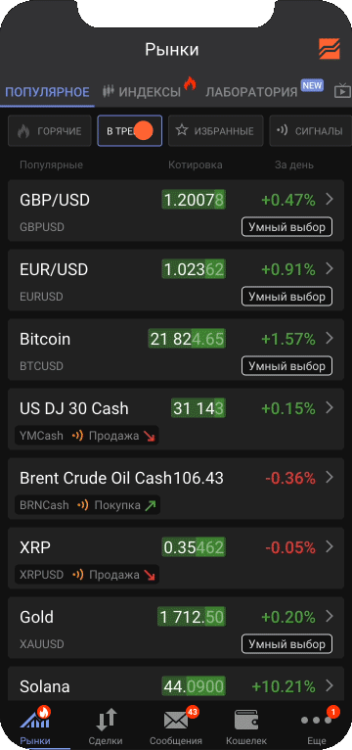The height and width of the screenshot is (750, 352).
Task: Tap the Продажа signal icon for YMCash
Action: click(77, 436)
